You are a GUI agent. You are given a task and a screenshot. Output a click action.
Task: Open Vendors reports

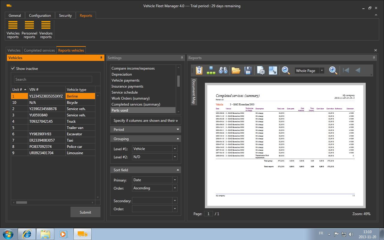click(46, 30)
